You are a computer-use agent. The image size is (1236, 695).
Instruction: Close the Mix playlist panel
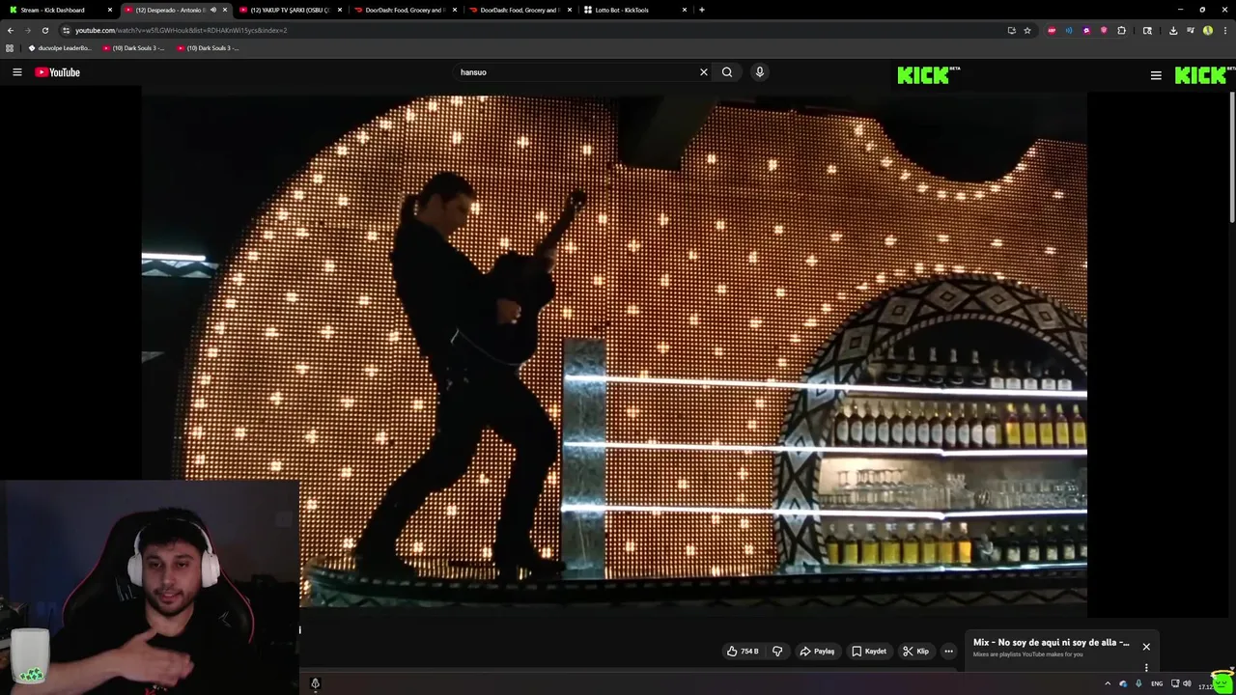pos(1146,647)
